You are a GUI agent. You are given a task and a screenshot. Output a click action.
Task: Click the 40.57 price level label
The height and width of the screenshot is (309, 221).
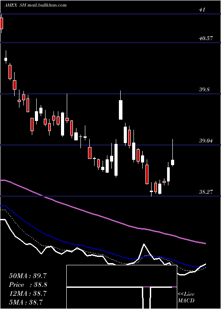(206, 38)
